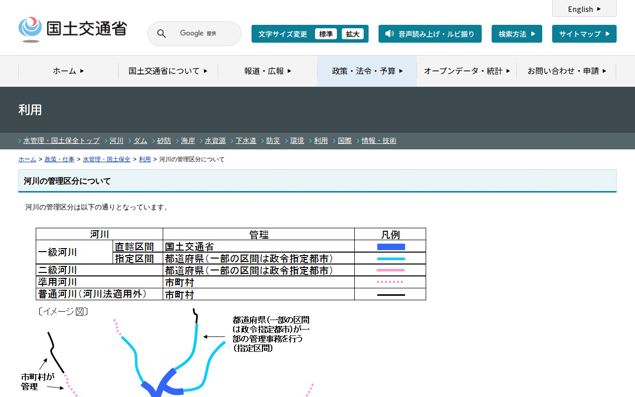The height and width of the screenshot is (397, 635).
Task: Click the blue 直轄区間 legend swatch
Action: (x=391, y=247)
